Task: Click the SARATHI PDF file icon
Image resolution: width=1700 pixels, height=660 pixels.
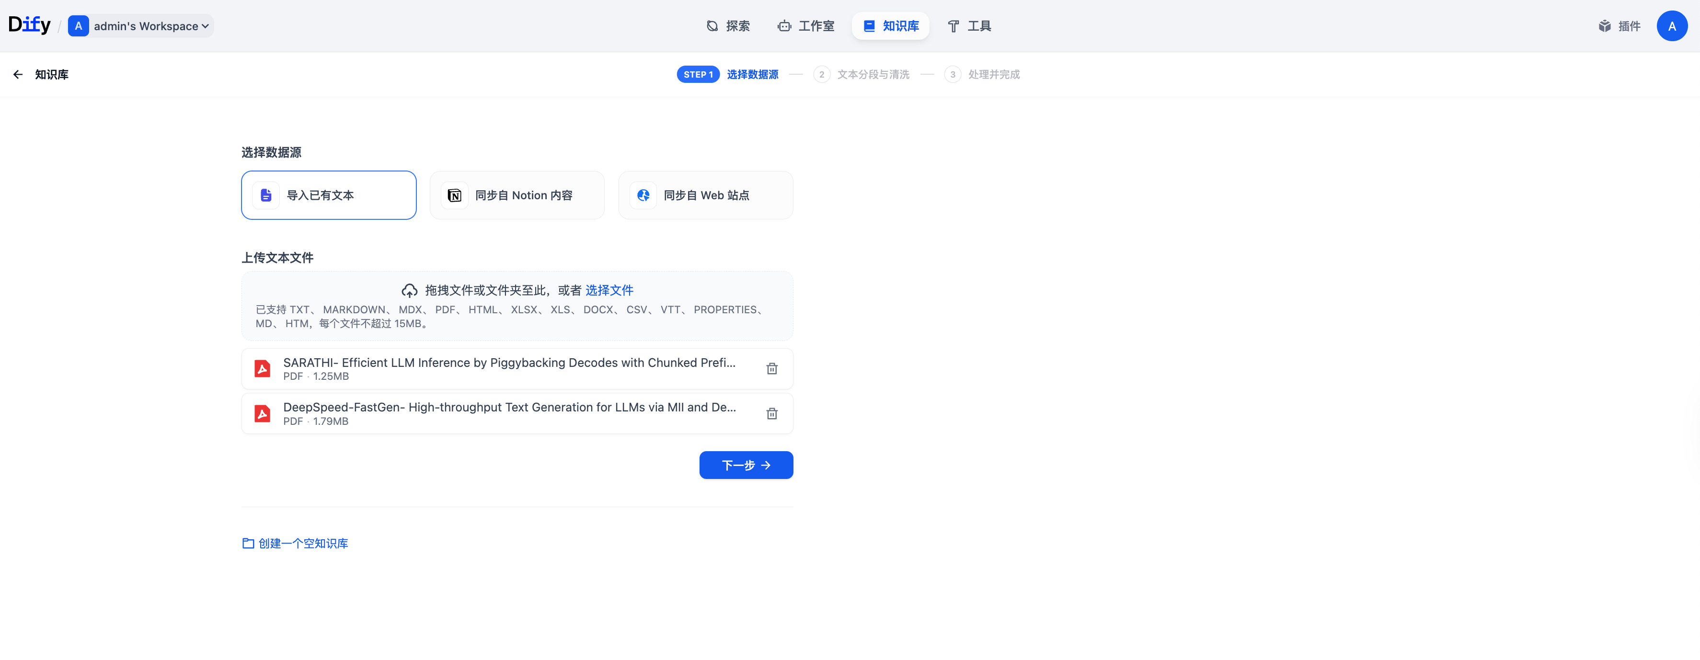Action: click(263, 368)
